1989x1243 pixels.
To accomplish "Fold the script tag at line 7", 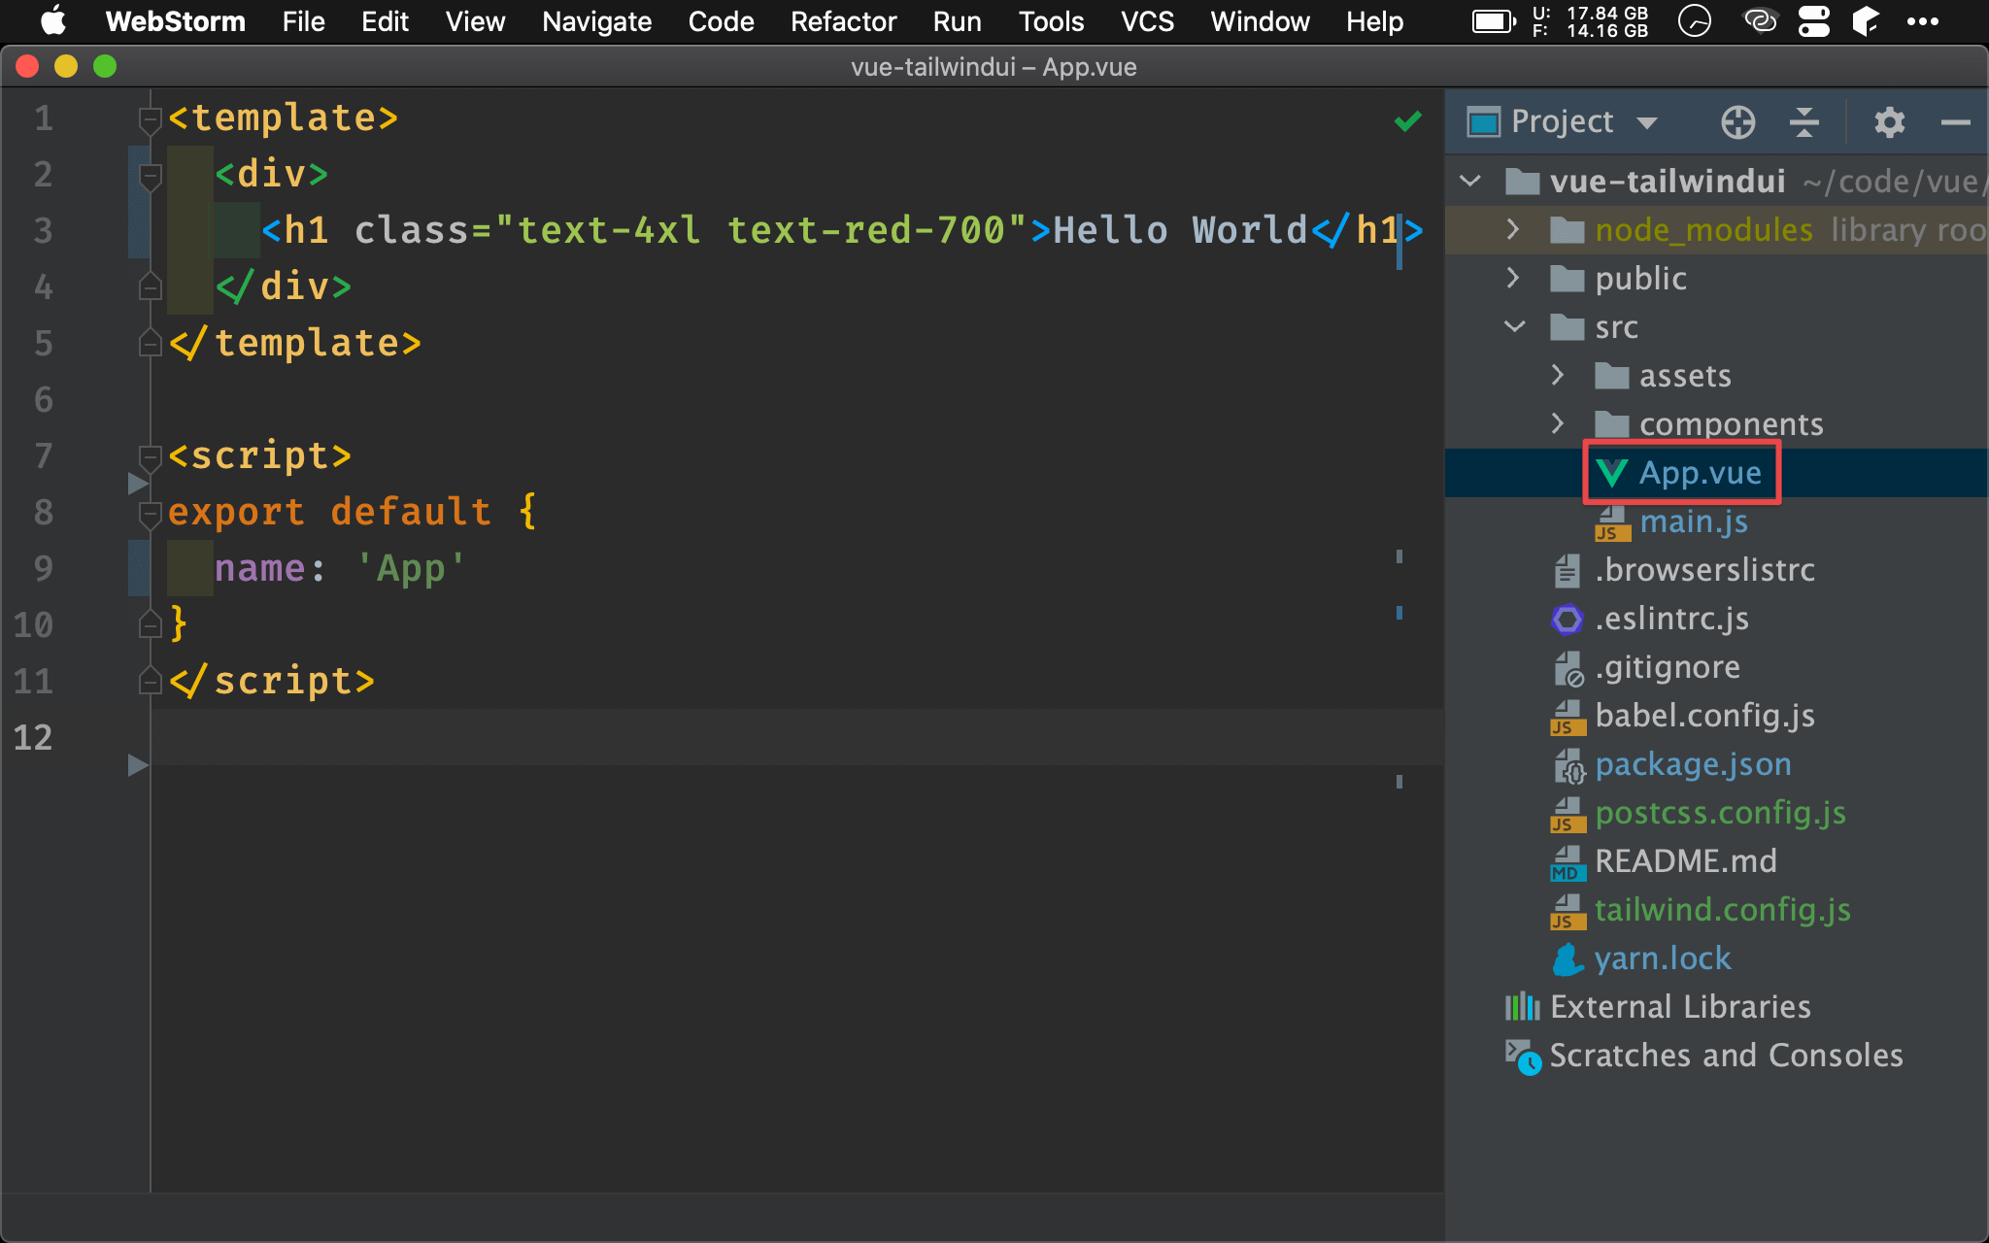I will pyautogui.click(x=150, y=457).
